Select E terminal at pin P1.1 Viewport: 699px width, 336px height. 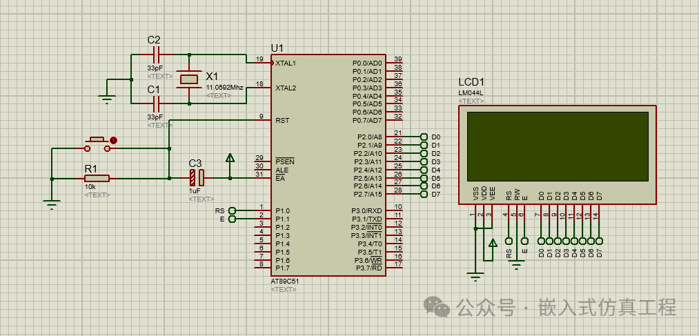pyautogui.click(x=233, y=219)
